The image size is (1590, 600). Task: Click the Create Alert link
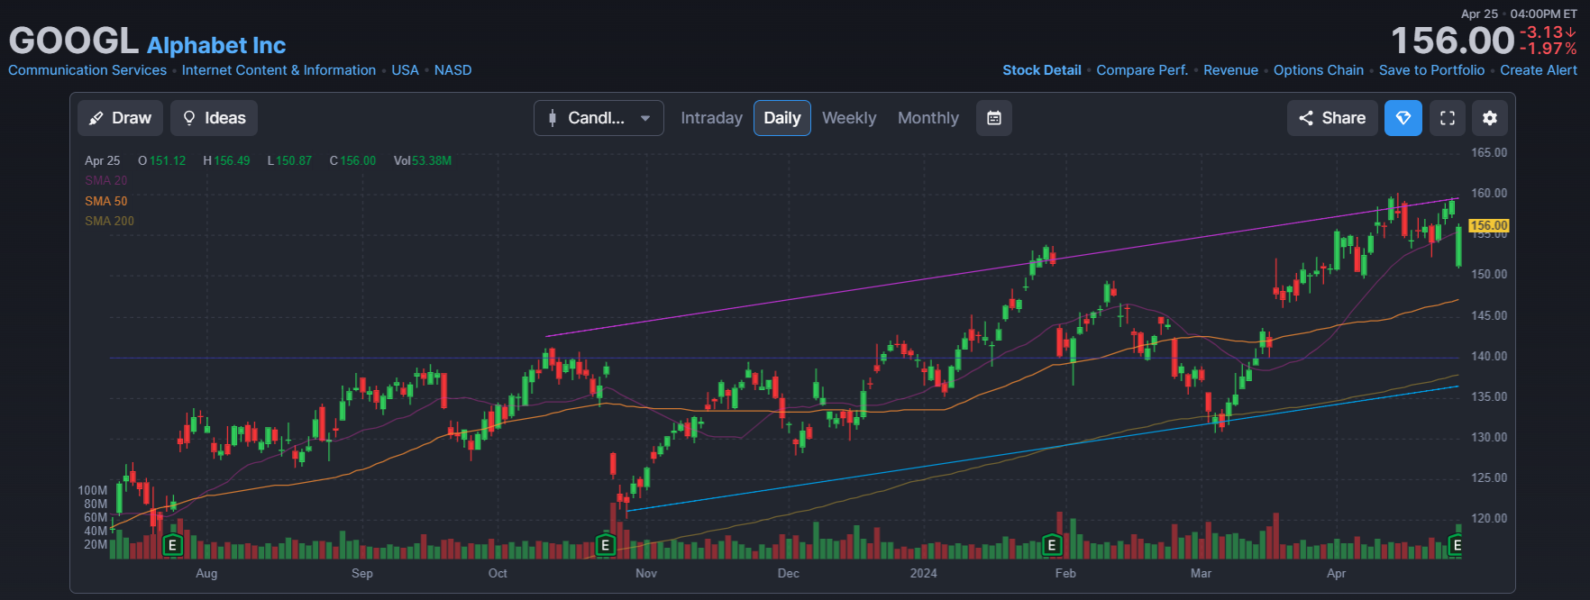1539,70
